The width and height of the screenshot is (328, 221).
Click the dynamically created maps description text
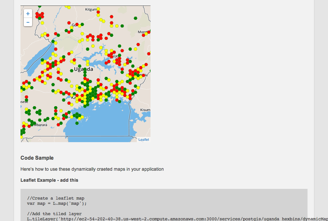[92, 169]
